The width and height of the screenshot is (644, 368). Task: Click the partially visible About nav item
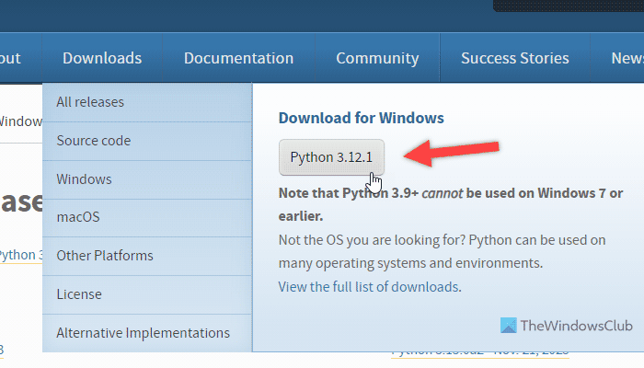(x=9, y=58)
